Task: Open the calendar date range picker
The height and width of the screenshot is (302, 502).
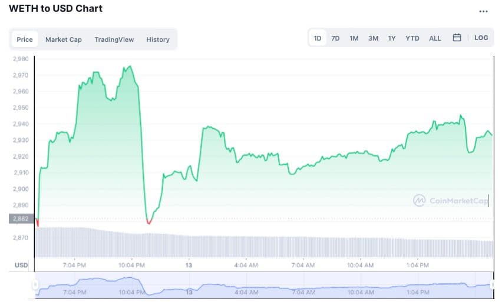Action: (x=457, y=38)
